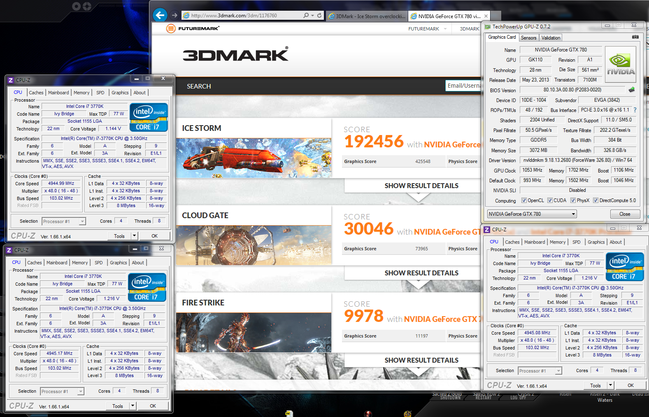Open About tab in CPU-Z showing 4945.08 MHz

click(616, 242)
